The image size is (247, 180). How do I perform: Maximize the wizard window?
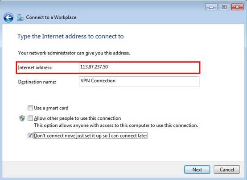pos(224,7)
